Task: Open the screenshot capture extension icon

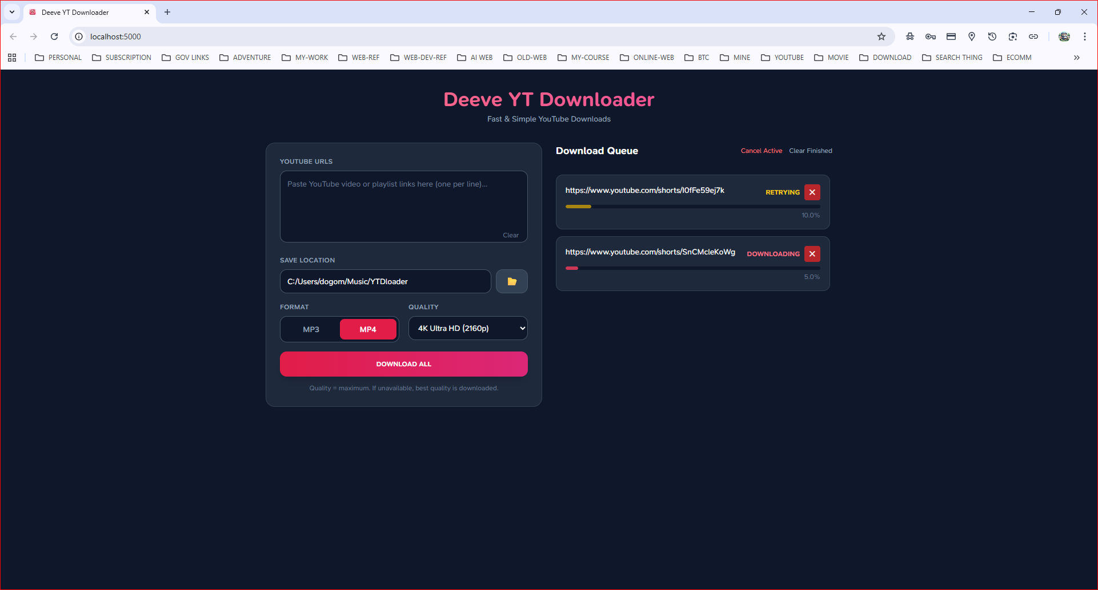Action: (x=1013, y=37)
